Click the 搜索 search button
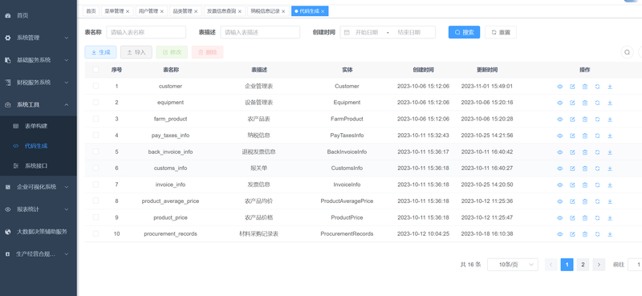Viewport: 642px width, 296px height. [x=464, y=32]
